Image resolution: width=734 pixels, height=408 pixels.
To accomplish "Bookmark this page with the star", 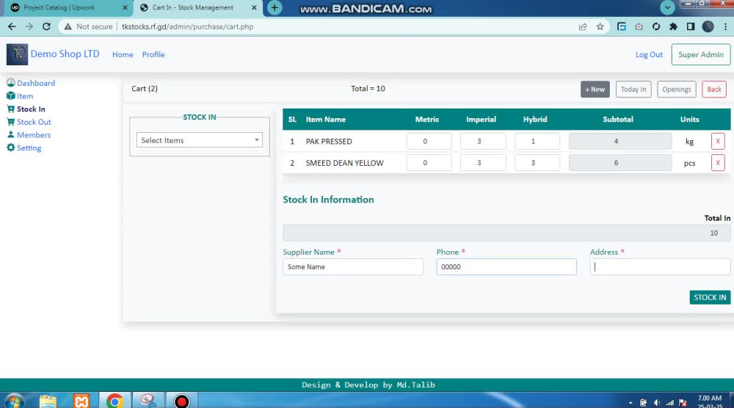I will (x=600, y=26).
